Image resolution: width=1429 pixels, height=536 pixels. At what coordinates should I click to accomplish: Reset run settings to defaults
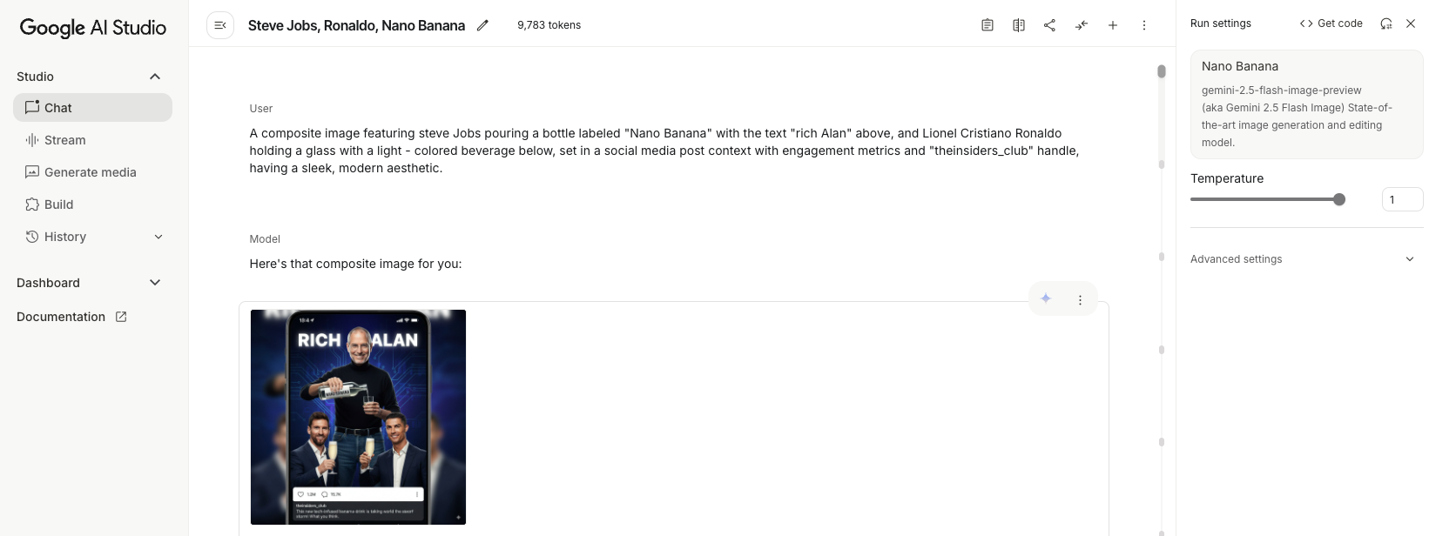pyautogui.click(x=1386, y=23)
